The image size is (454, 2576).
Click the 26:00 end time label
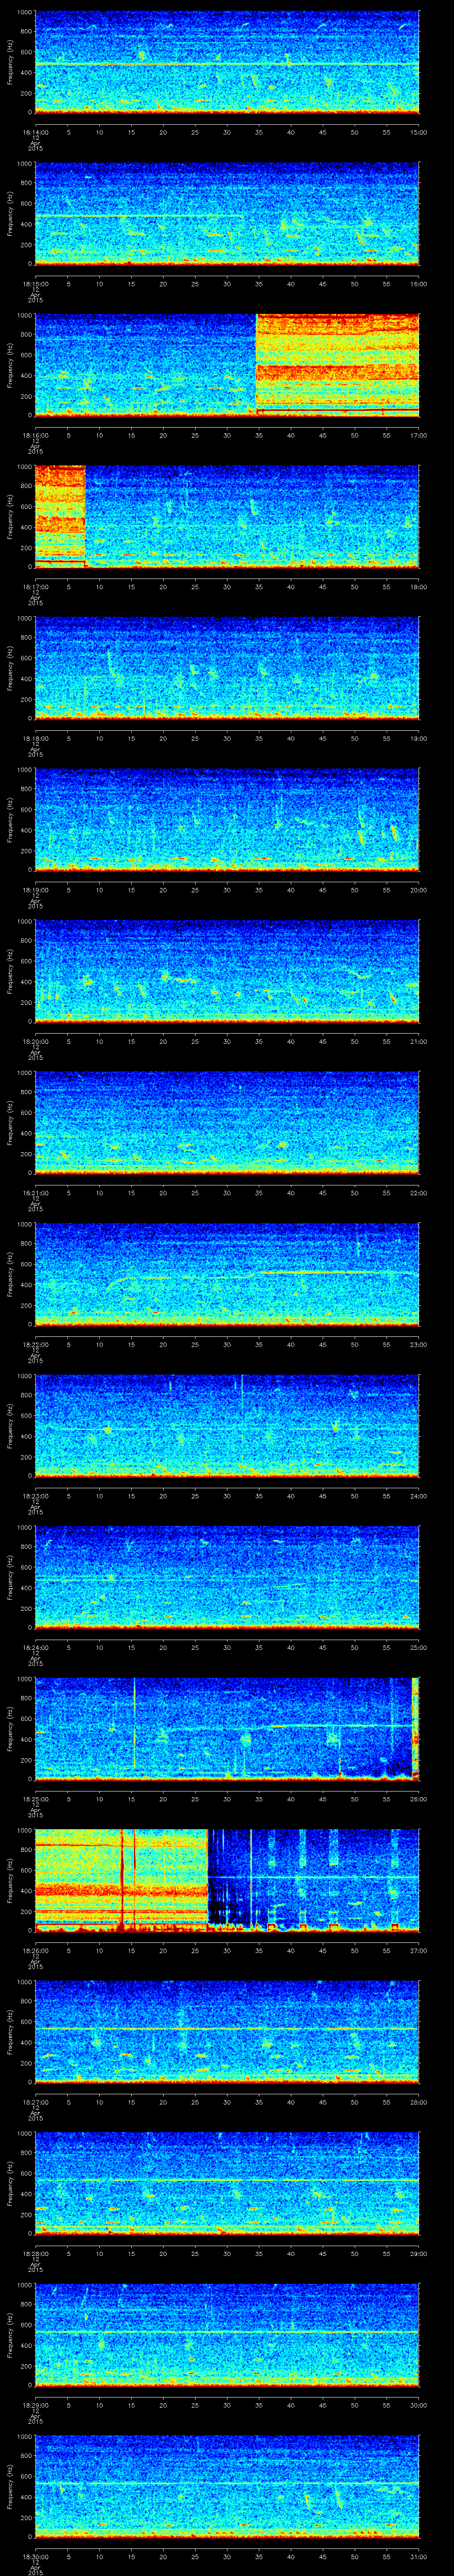(419, 1799)
